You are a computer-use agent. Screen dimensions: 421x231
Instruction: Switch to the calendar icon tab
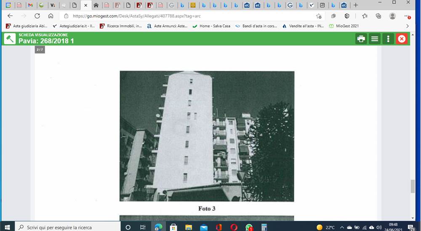(8, 5)
